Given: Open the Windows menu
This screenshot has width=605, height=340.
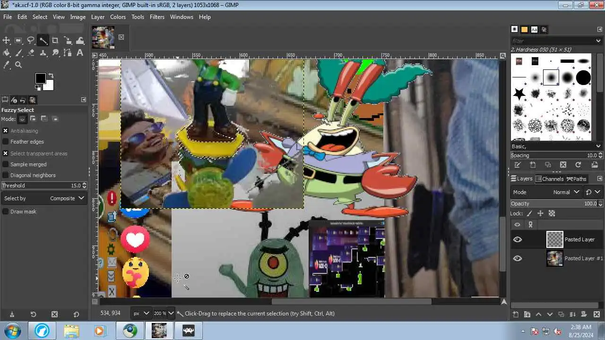Looking at the screenshot, I should tap(181, 17).
